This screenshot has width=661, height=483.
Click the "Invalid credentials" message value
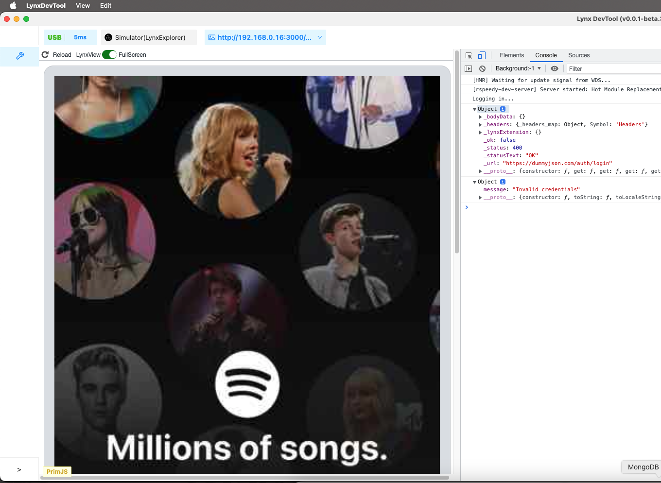click(546, 190)
